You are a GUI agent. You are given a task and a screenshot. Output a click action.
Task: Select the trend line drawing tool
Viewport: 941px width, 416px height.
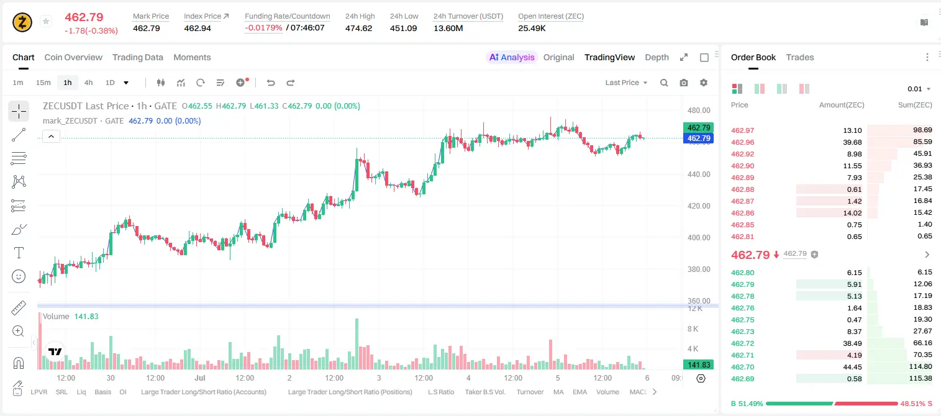19,135
